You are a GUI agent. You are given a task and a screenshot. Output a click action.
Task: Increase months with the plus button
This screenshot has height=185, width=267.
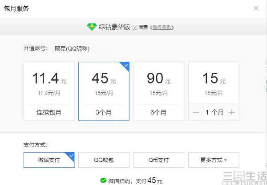coord(231,112)
